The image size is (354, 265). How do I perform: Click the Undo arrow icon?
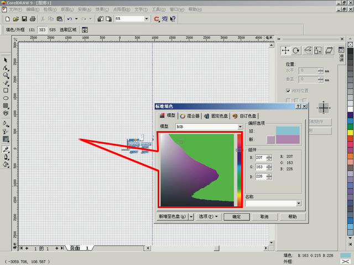point(70,19)
